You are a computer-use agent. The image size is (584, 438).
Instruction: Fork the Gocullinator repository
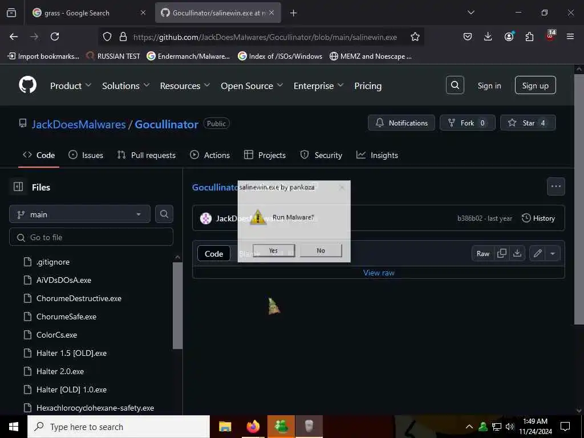(468, 123)
